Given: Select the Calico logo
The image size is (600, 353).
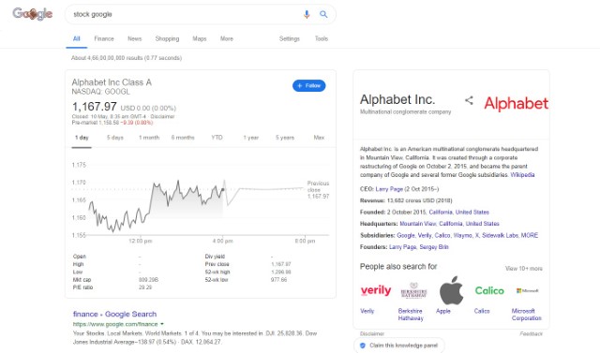Looking at the screenshot, I should coord(489,290).
